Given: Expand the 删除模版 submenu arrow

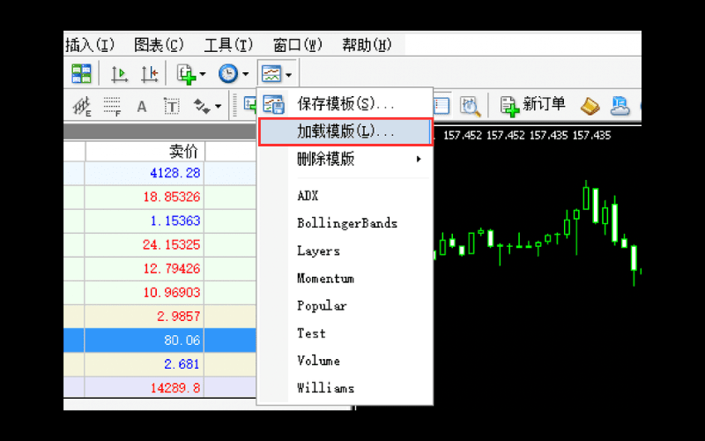Looking at the screenshot, I should coord(419,159).
